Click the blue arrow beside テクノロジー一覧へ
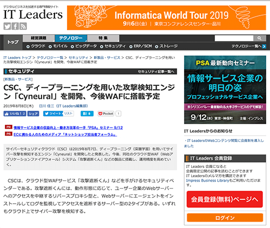This screenshot has width=270, height=228. (x=264, y=46)
